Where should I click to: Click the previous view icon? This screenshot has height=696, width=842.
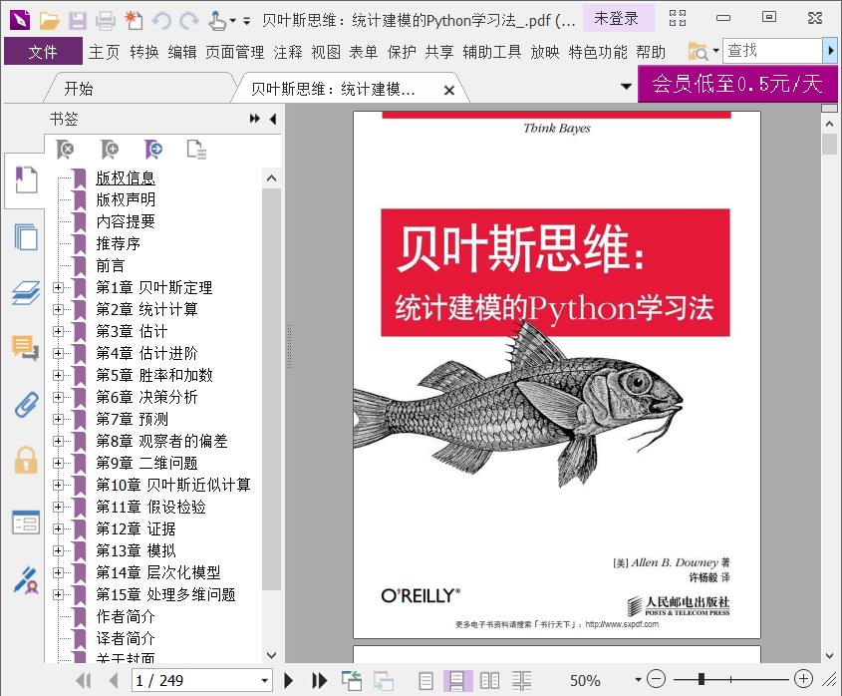click(352, 681)
